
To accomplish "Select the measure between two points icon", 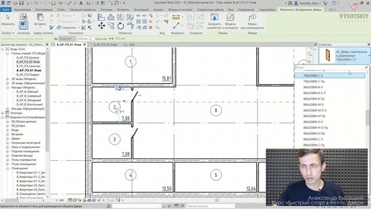I will click(176, 26).
